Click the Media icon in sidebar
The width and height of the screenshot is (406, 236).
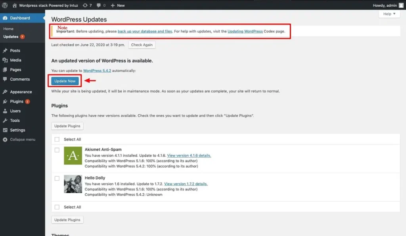point(5,60)
